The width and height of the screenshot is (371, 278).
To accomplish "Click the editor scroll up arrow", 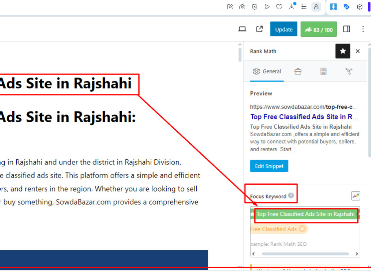I will pyautogui.click(x=240, y=45).
